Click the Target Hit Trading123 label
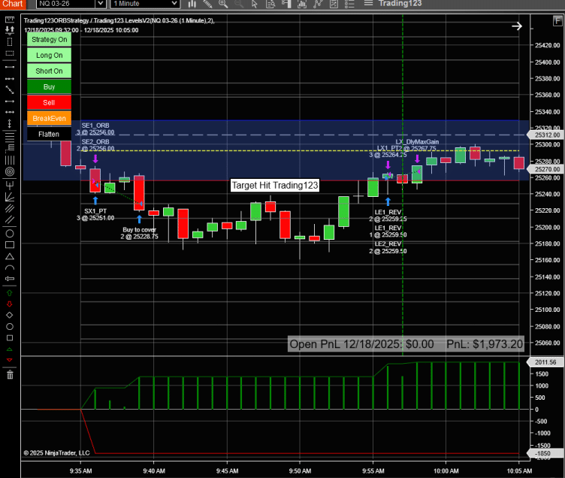This screenshot has width=565, height=478. (274, 186)
